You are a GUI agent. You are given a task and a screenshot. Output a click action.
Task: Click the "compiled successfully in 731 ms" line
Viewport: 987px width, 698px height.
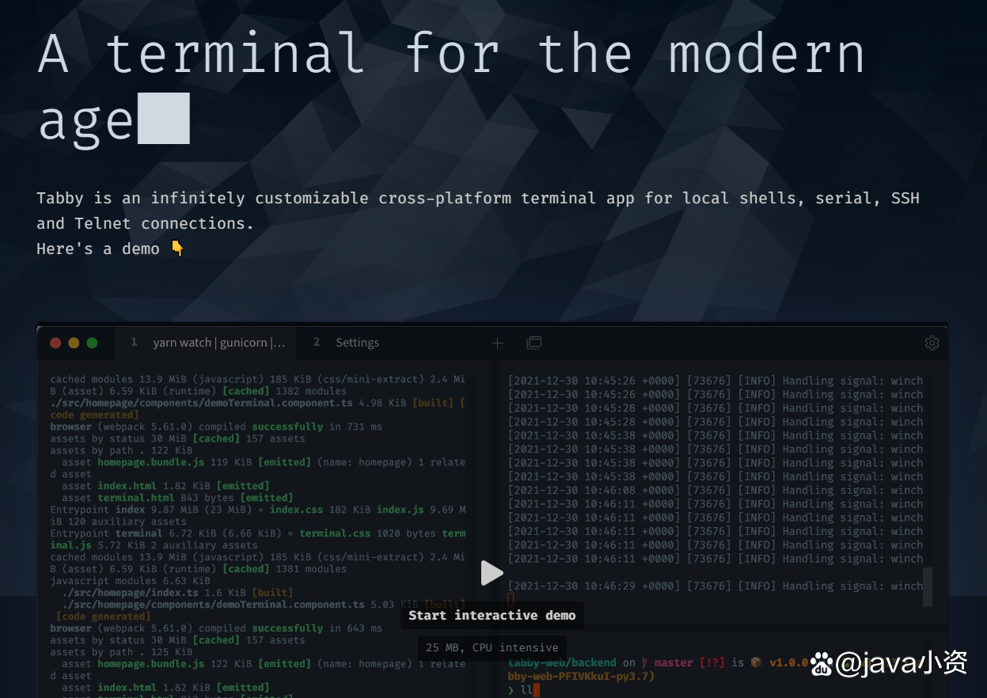(x=216, y=427)
